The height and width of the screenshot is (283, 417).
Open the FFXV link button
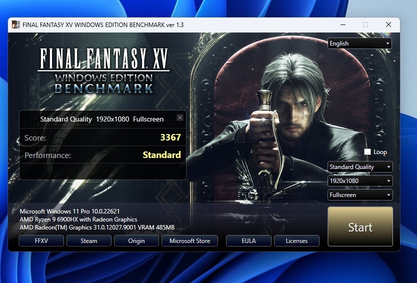point(41,241)
